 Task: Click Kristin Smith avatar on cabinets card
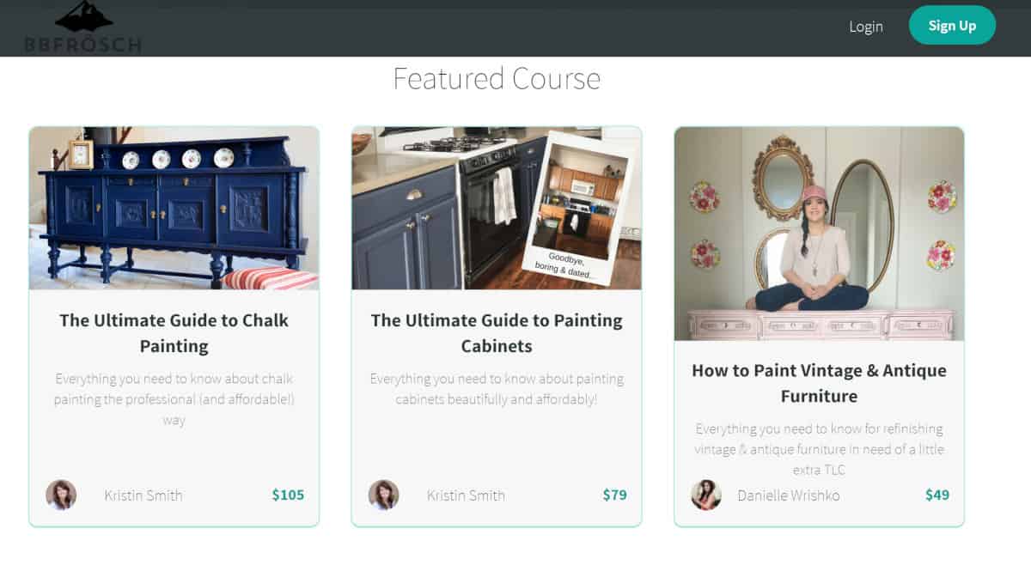click(384, 495)
